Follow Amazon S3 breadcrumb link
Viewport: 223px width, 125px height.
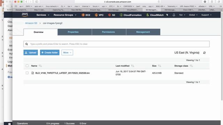point(31,23)
